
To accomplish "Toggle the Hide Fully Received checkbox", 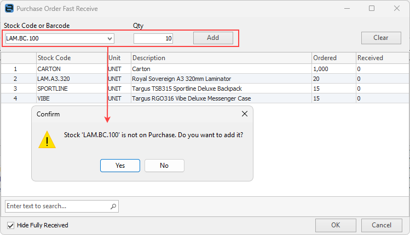I will [x=10, y=225].
